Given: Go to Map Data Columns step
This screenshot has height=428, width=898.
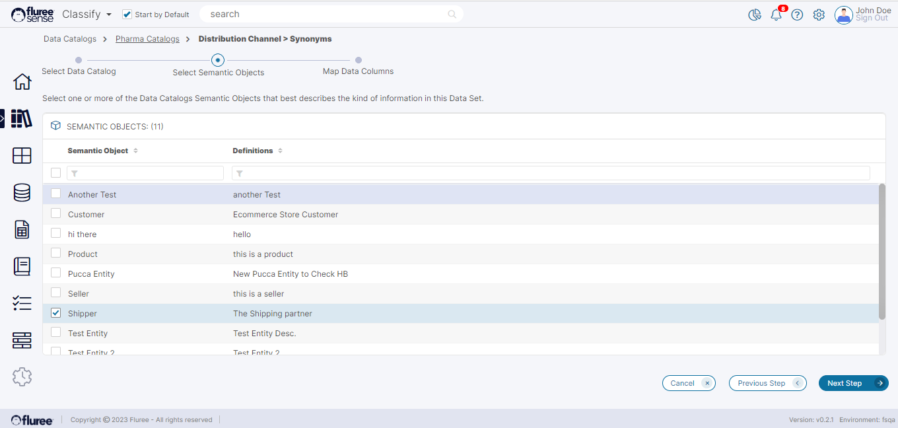Looking at the screenshot, I should pos(358,60).
